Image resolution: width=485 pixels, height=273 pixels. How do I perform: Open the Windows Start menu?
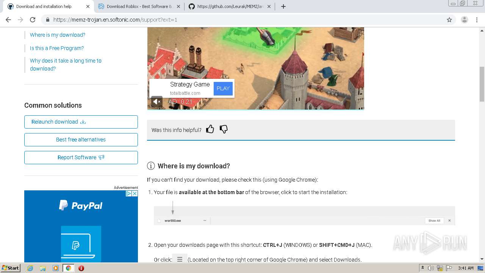coord(11,268)
